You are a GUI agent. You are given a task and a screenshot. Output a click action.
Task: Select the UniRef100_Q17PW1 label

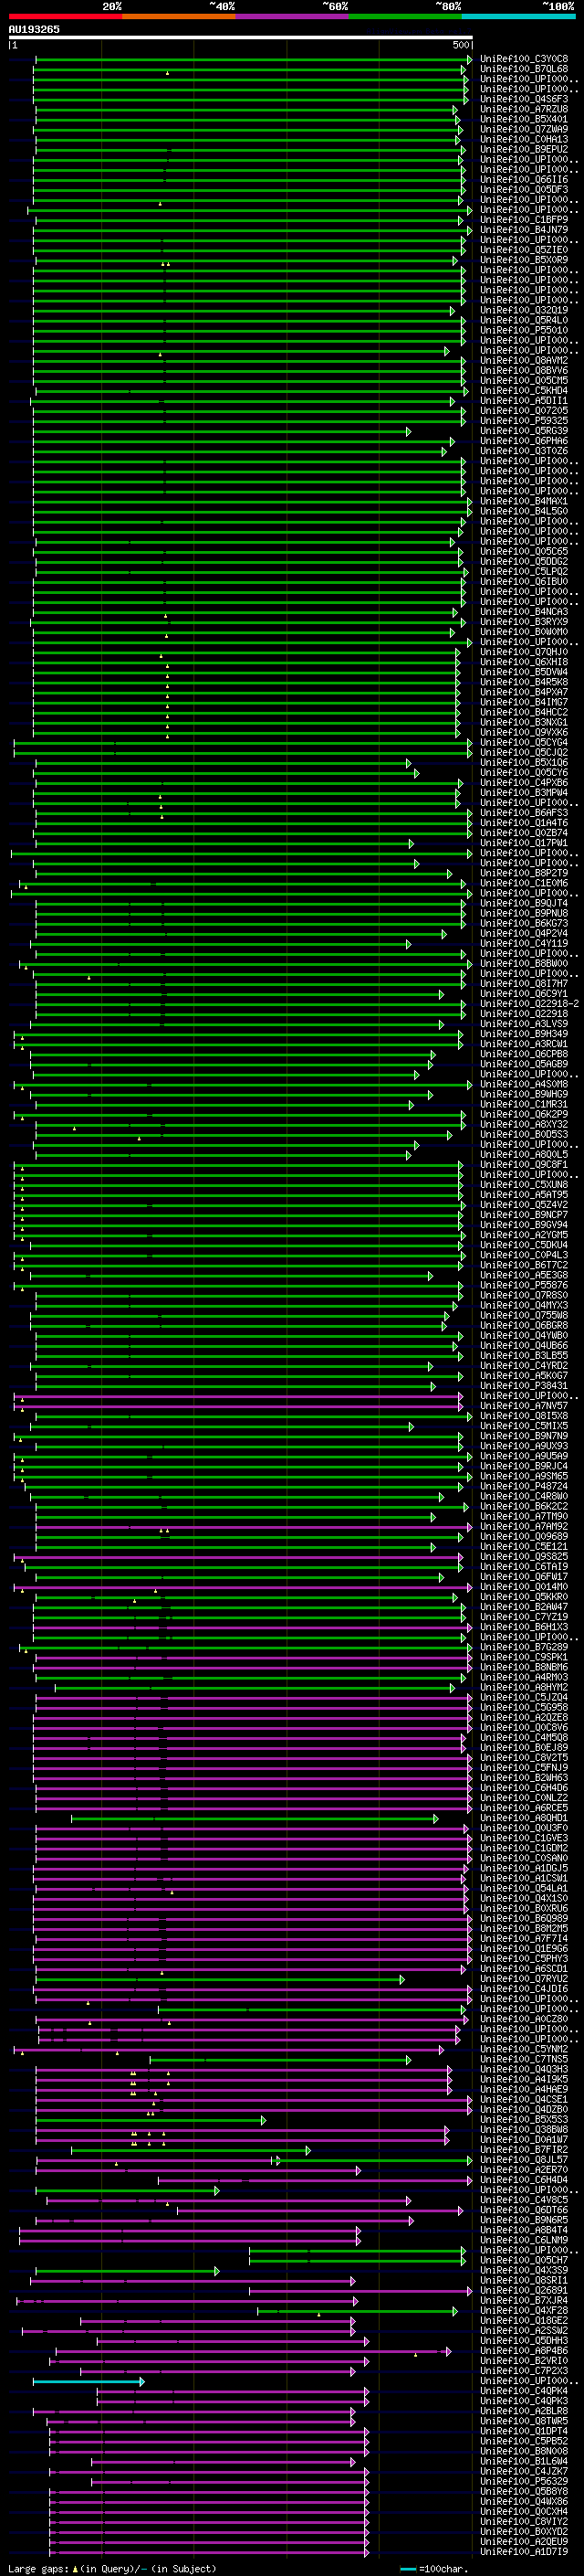pos(524,843)
